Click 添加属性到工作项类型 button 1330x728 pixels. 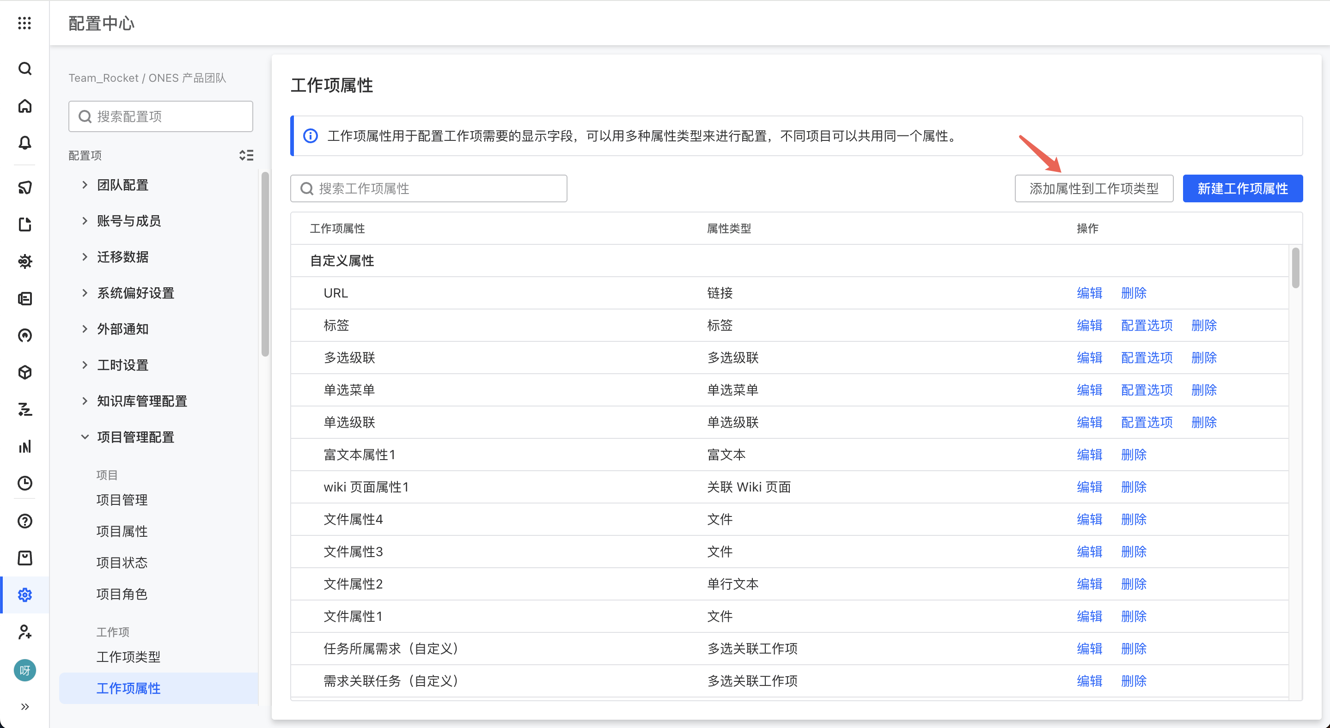(1093, 188)
